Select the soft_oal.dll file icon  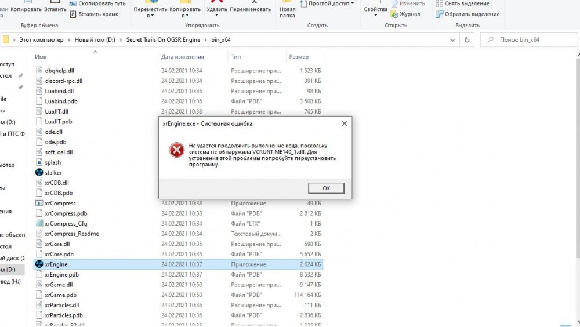(39, 152)
